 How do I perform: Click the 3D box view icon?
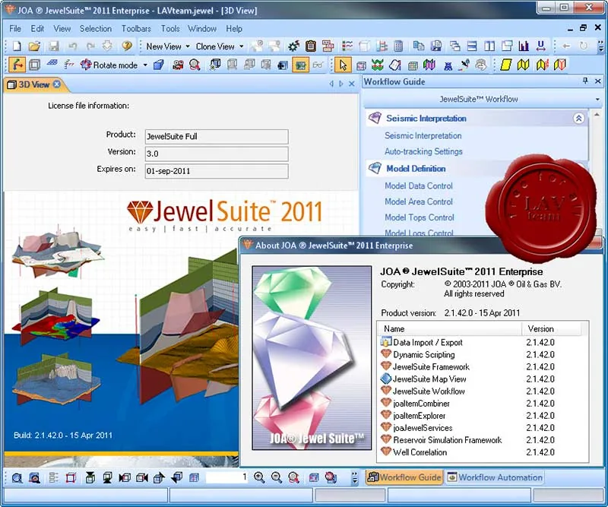(x=158, y=65)
